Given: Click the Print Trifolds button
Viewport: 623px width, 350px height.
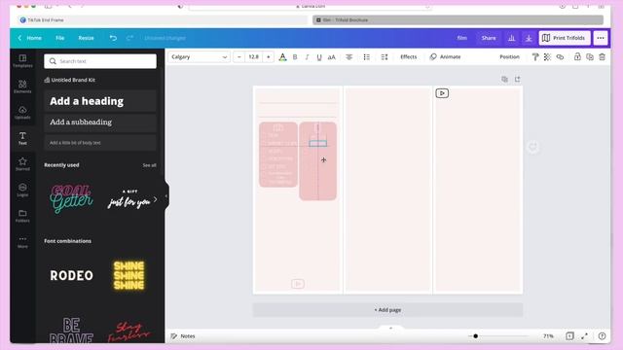Looking at the screenshot, I should tap(565, 38).
